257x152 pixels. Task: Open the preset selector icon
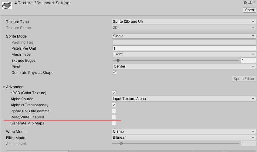click(x=250, y=3)
